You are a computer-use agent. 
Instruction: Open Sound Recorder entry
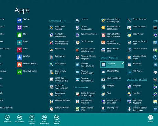137,20
